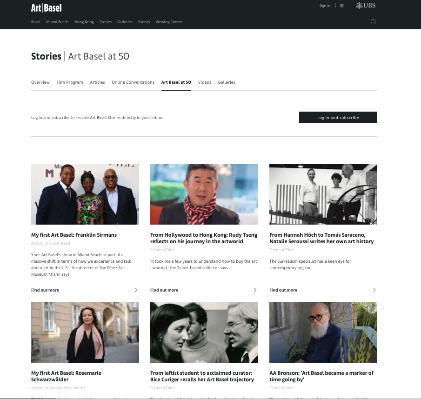
Task: Select the Online Conversations tab
Action: point(133,82)
